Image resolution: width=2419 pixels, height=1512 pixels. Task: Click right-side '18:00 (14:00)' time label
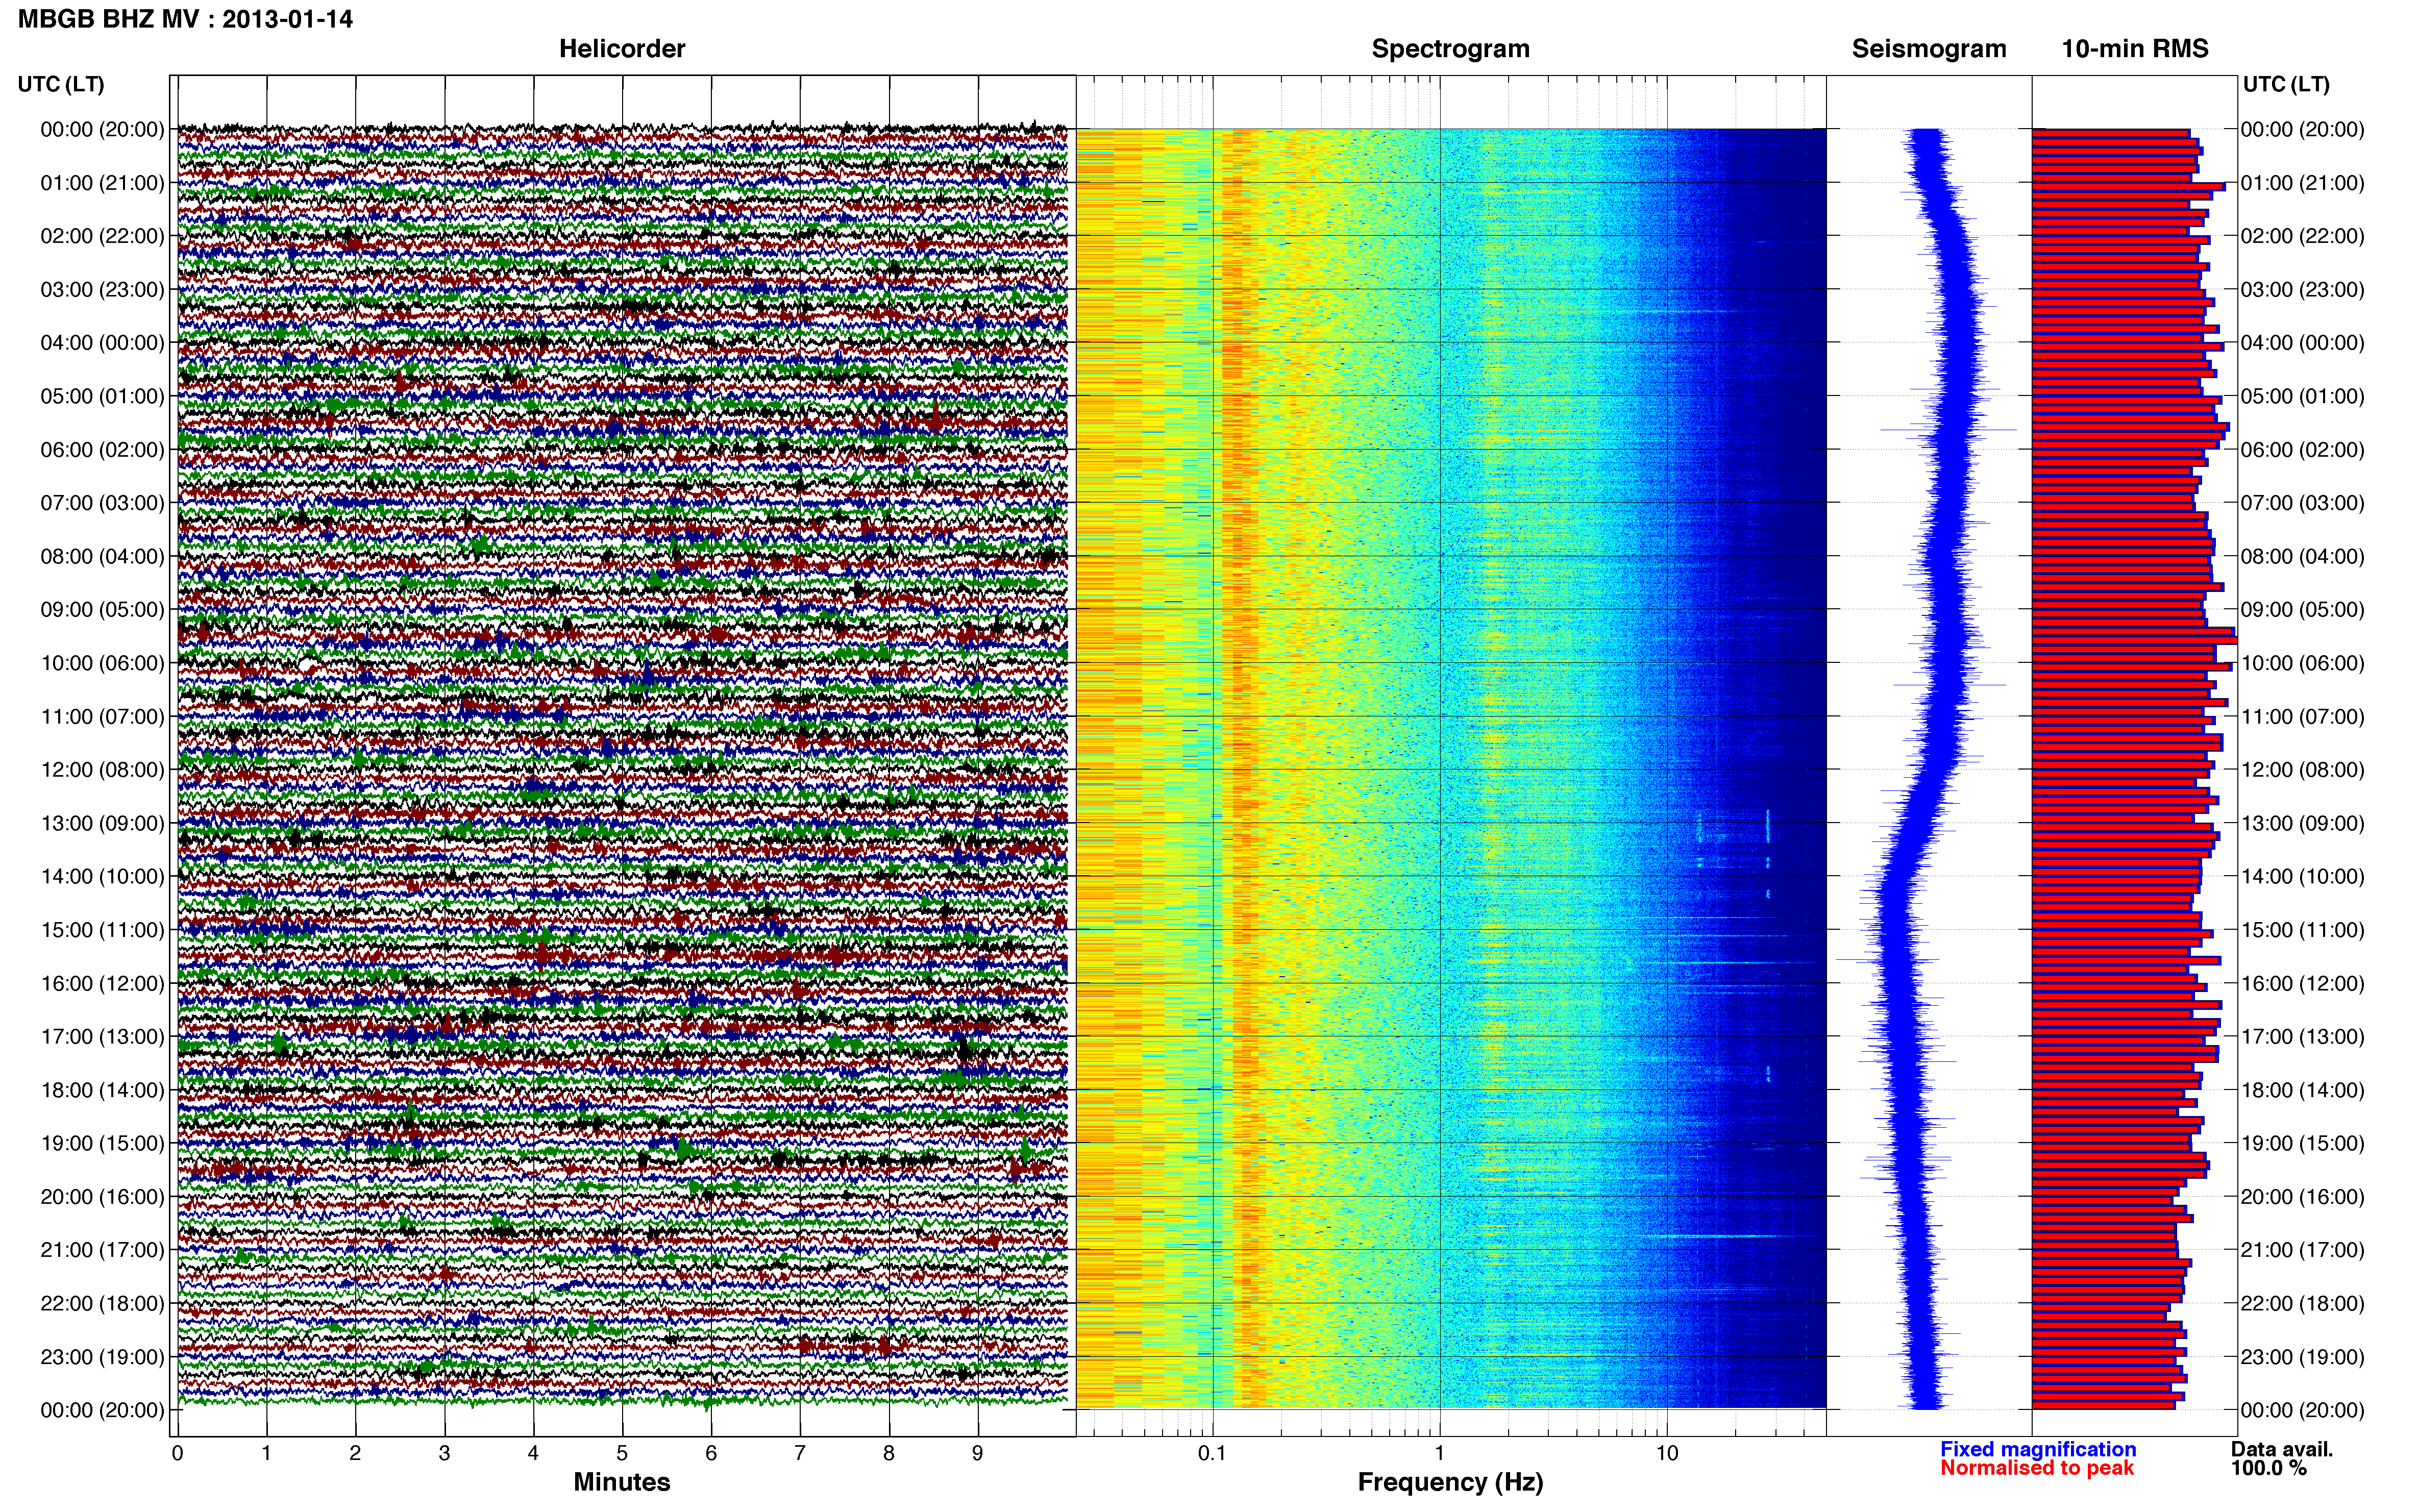[x=2302, y=1090]
